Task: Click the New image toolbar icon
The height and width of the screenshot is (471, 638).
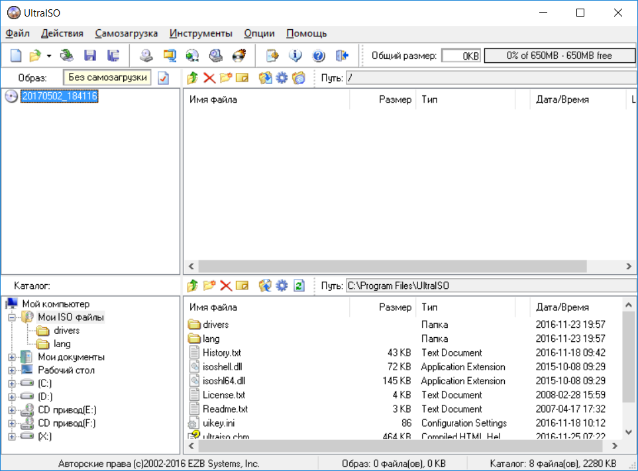Action: [x=15, y=56]
